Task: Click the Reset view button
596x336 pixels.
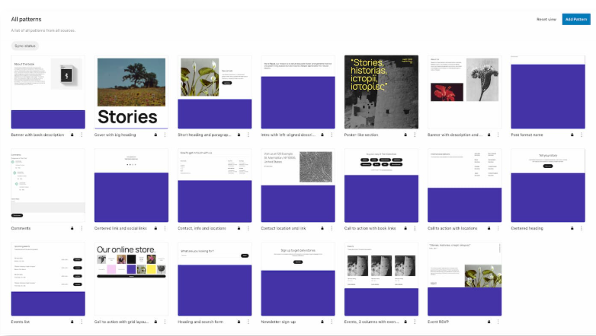Action: (x=546, y=19)
